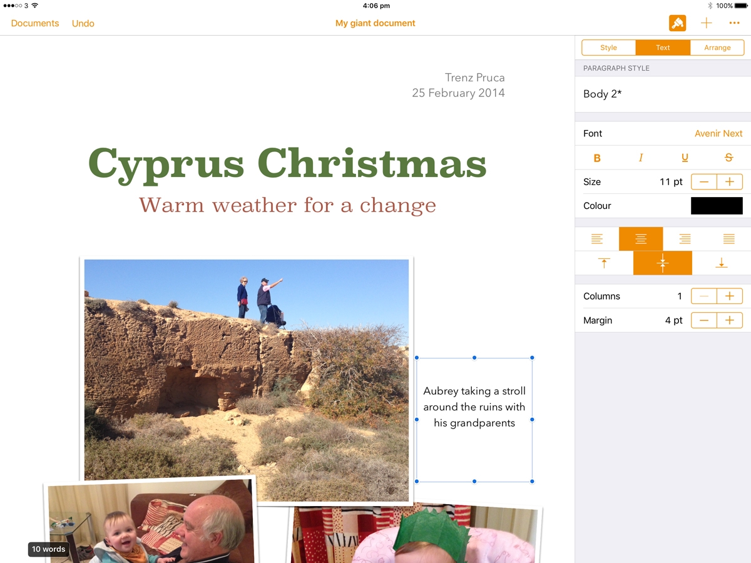Toggle bold formatting

click(597, 158)
